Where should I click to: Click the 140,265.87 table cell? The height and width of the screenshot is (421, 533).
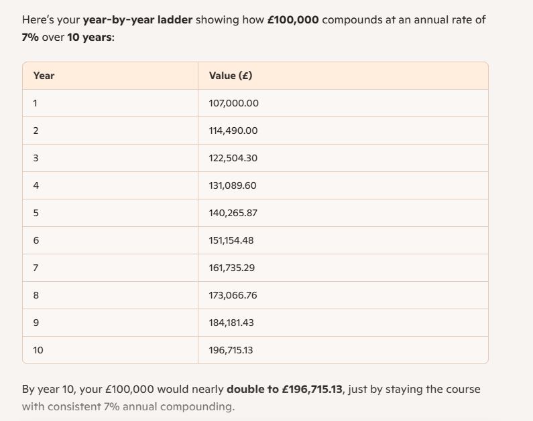[233, 213]
